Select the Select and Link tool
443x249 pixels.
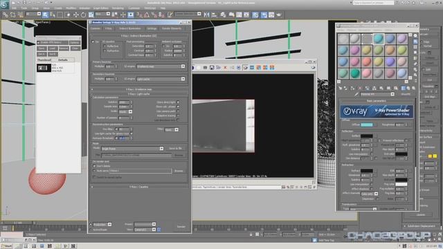pyautogui.click(x=6, y=15)
